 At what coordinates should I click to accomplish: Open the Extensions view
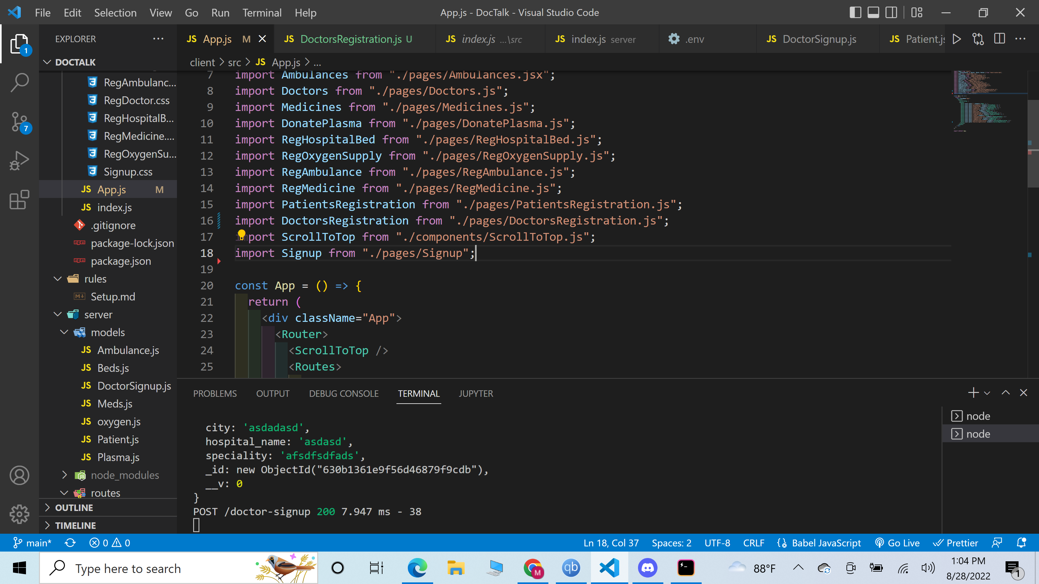pyautogui.click(x=19, y=200)
